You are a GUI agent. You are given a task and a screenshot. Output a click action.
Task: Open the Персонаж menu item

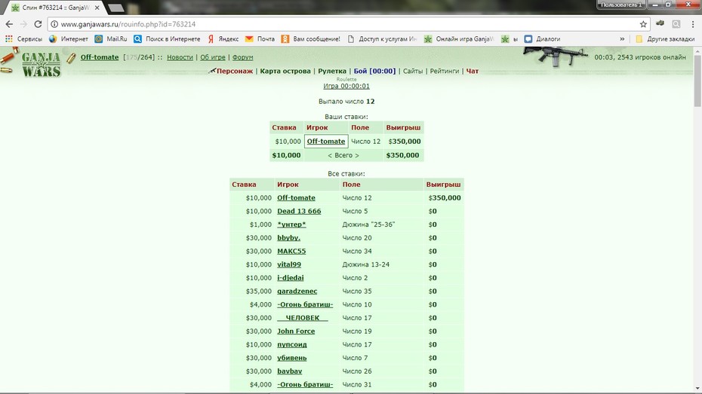point(235,71)
